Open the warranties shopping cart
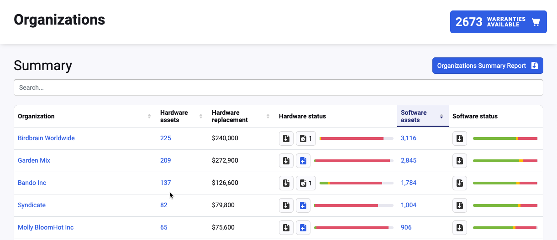 tap(498, 22)
